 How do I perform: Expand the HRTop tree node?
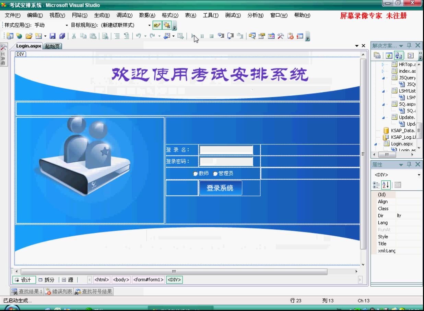[x=383, y=64]
